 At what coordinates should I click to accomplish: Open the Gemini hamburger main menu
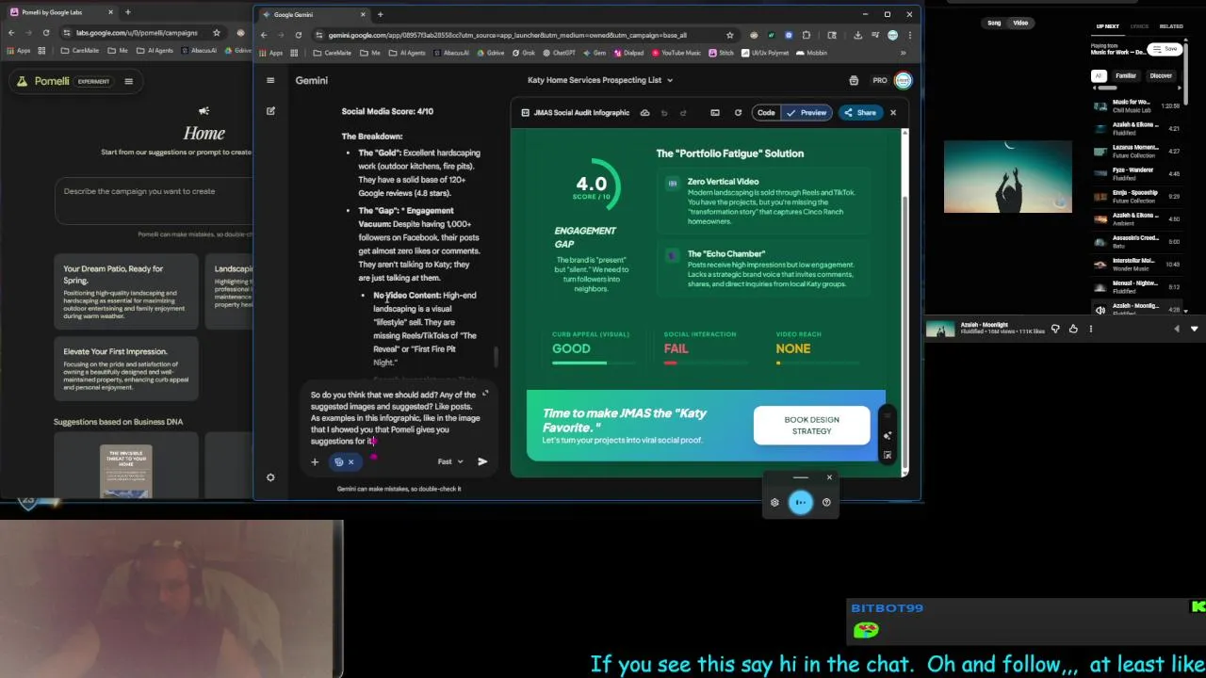270,80
